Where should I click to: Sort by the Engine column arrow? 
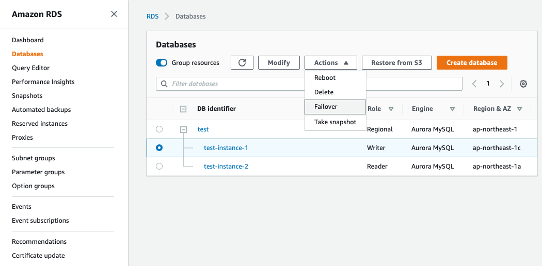(x=452, y=109)
